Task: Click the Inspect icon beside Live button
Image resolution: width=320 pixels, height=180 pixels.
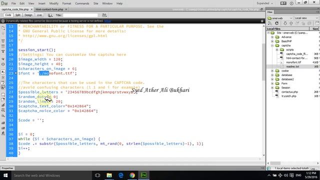Action: point(50,15)
